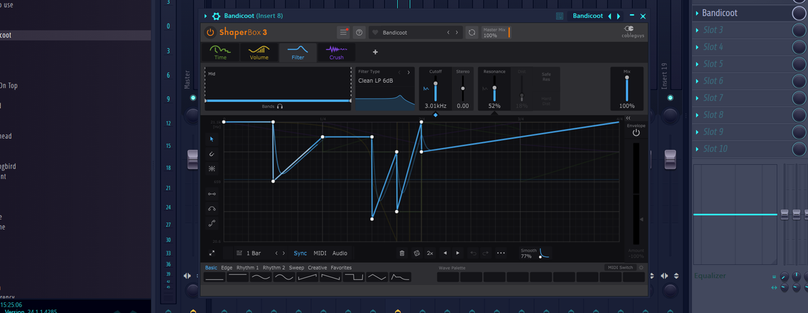Open the Edge wave preset category
The height and width of the screenshot is (313, 808).
pyautogui.click(x=227, y=267)
